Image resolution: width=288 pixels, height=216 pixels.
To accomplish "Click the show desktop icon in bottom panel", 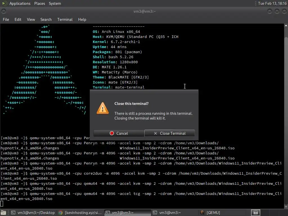I will (x=3, y=213).
